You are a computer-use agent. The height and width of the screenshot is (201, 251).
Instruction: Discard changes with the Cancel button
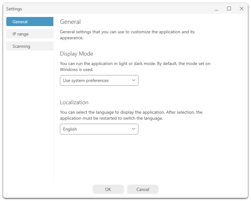click(143, 189)
